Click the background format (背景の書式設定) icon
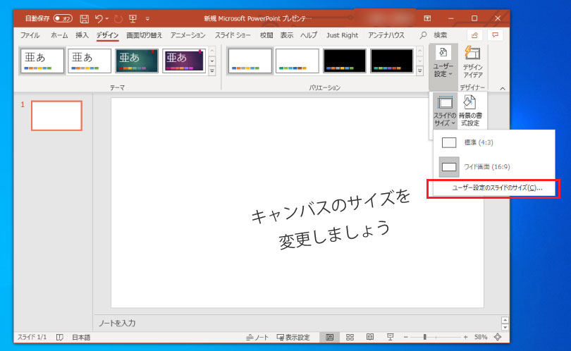The height and width of the screenshot is (351, 571). tap(469, 111)
